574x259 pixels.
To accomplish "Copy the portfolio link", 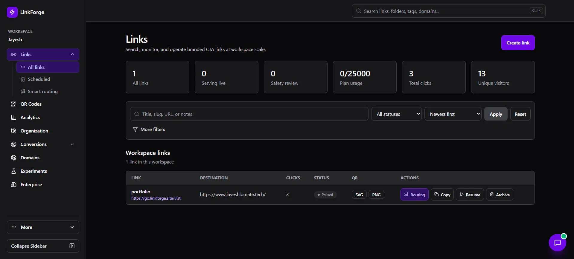I will 442,195.
